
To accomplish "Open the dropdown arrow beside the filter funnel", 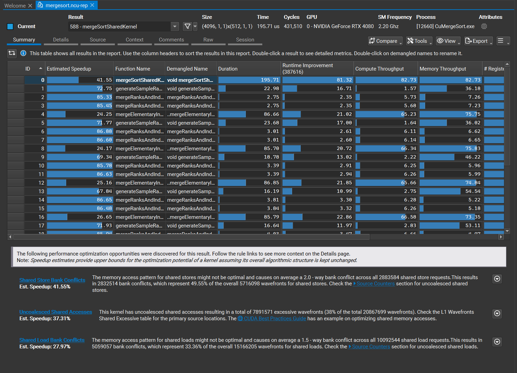I will click(x=195, y=26).
